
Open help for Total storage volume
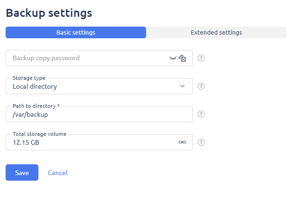tap(201, 142)
